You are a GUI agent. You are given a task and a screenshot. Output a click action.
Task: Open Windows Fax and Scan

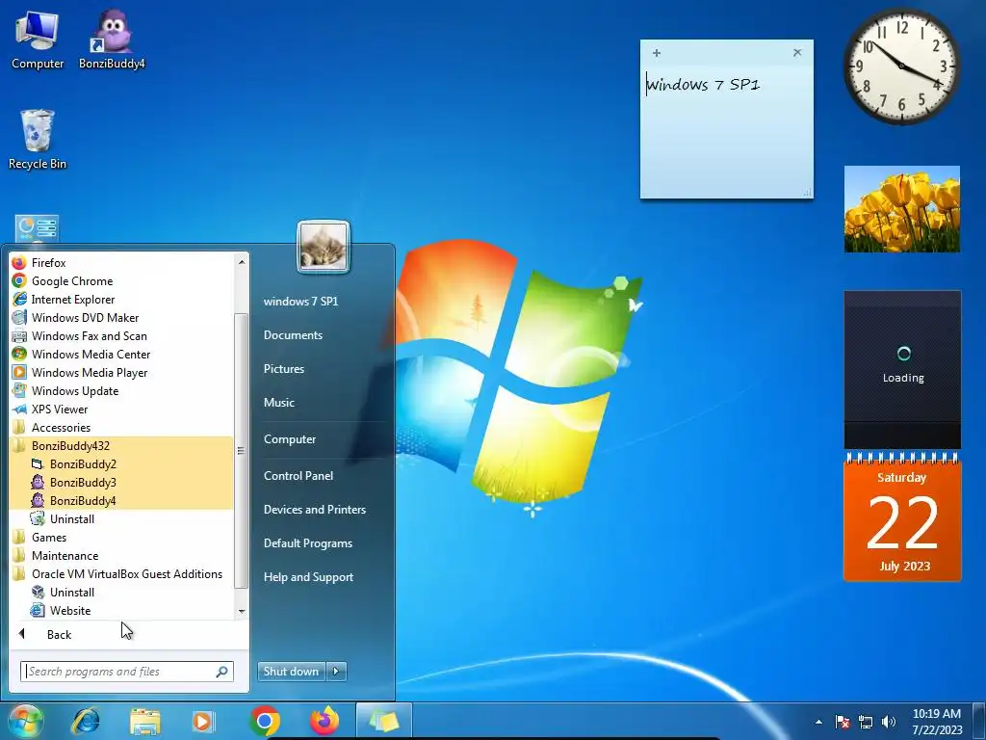tap(120, 335)
